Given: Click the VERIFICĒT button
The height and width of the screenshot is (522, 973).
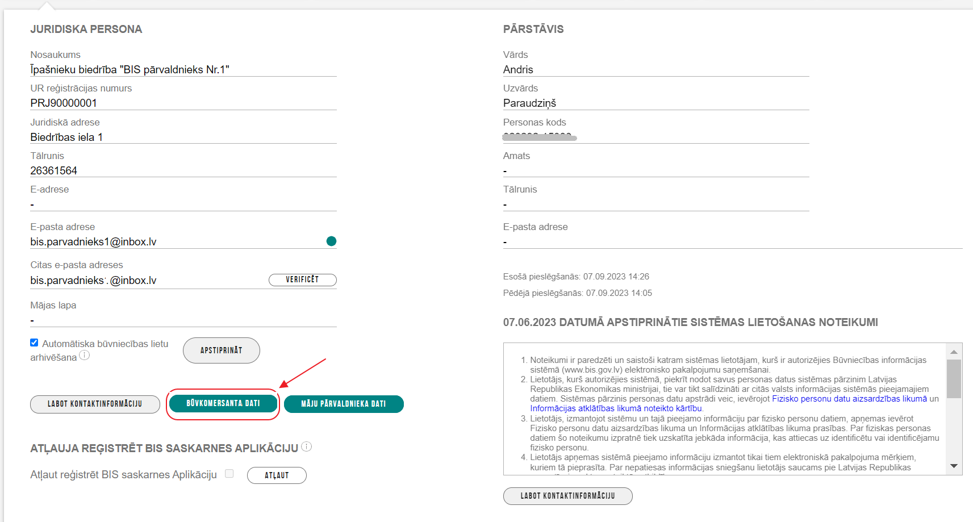Looking at the screenshot, I should [303, 279].
